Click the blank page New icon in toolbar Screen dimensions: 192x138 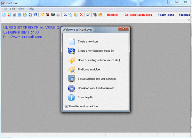(x=4, y=15)
